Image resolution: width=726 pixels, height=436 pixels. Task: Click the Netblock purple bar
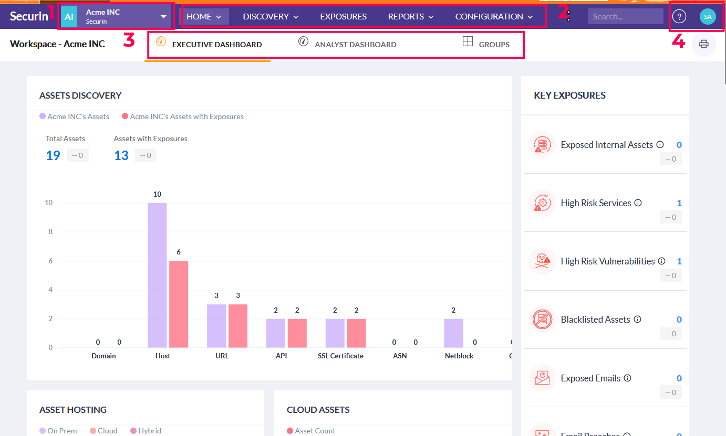tap(453, 333)
